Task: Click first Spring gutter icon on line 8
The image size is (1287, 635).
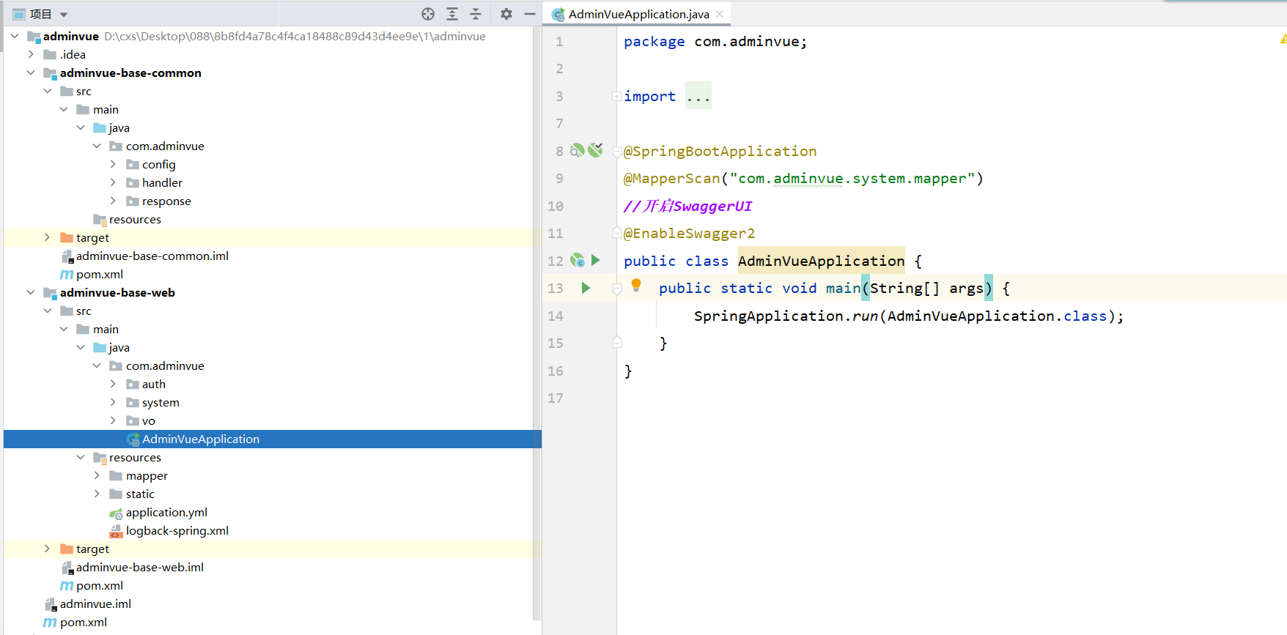Action: point(578,150)
